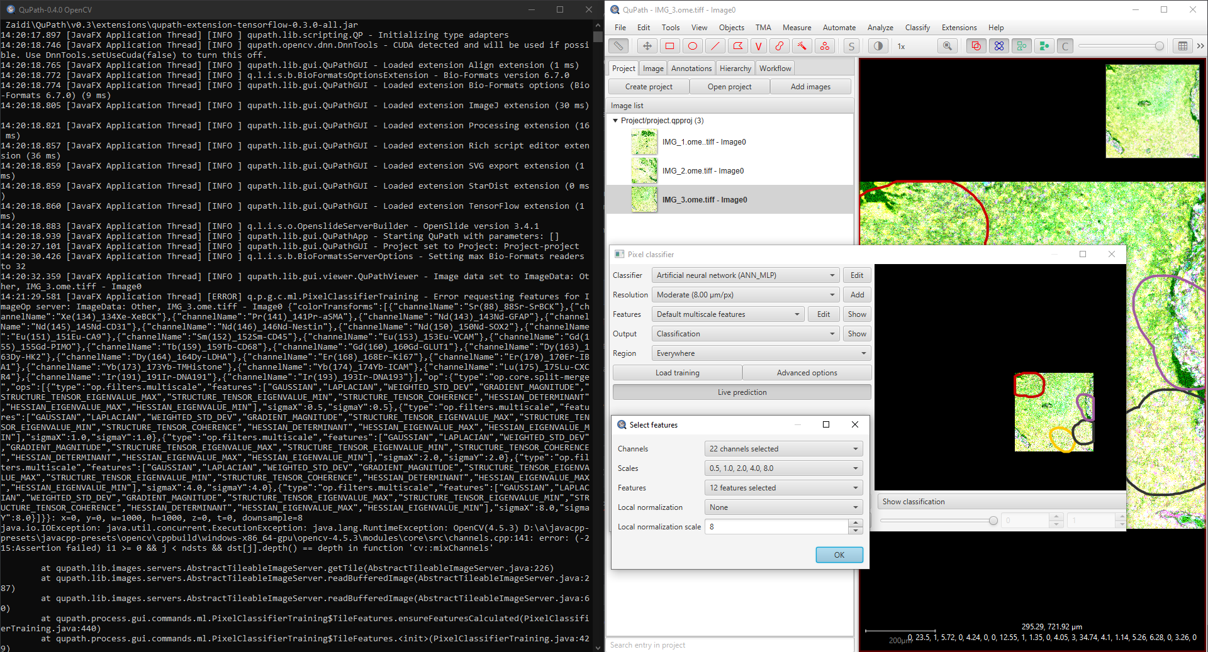Screen dimensions: 1208x652
Task: Toggle selection mode with the S button
Action: (x=851, y=46)
